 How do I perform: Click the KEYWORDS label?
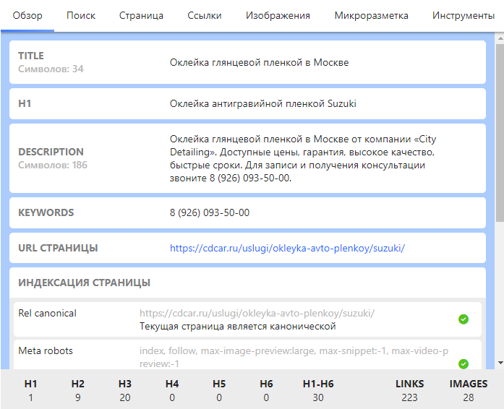(x=46, y=212)
